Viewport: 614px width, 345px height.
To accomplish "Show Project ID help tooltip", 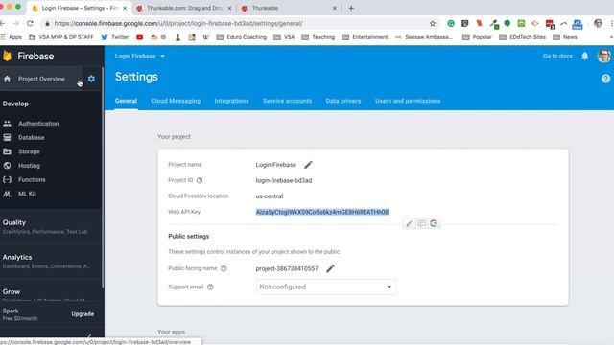I will [200, 180].
